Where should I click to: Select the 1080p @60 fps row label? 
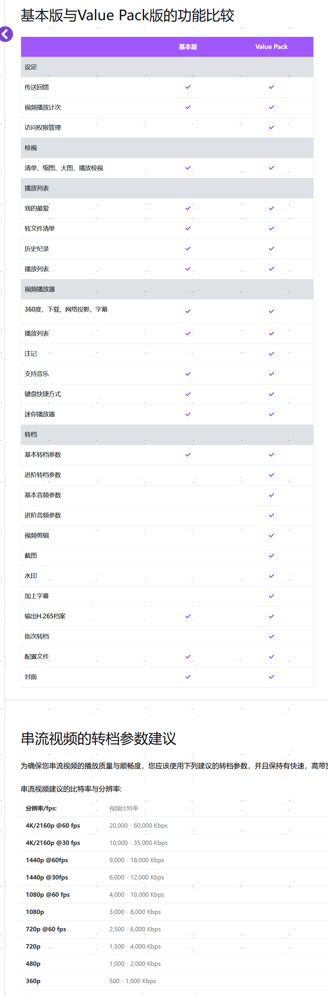[x=47, y=895]
